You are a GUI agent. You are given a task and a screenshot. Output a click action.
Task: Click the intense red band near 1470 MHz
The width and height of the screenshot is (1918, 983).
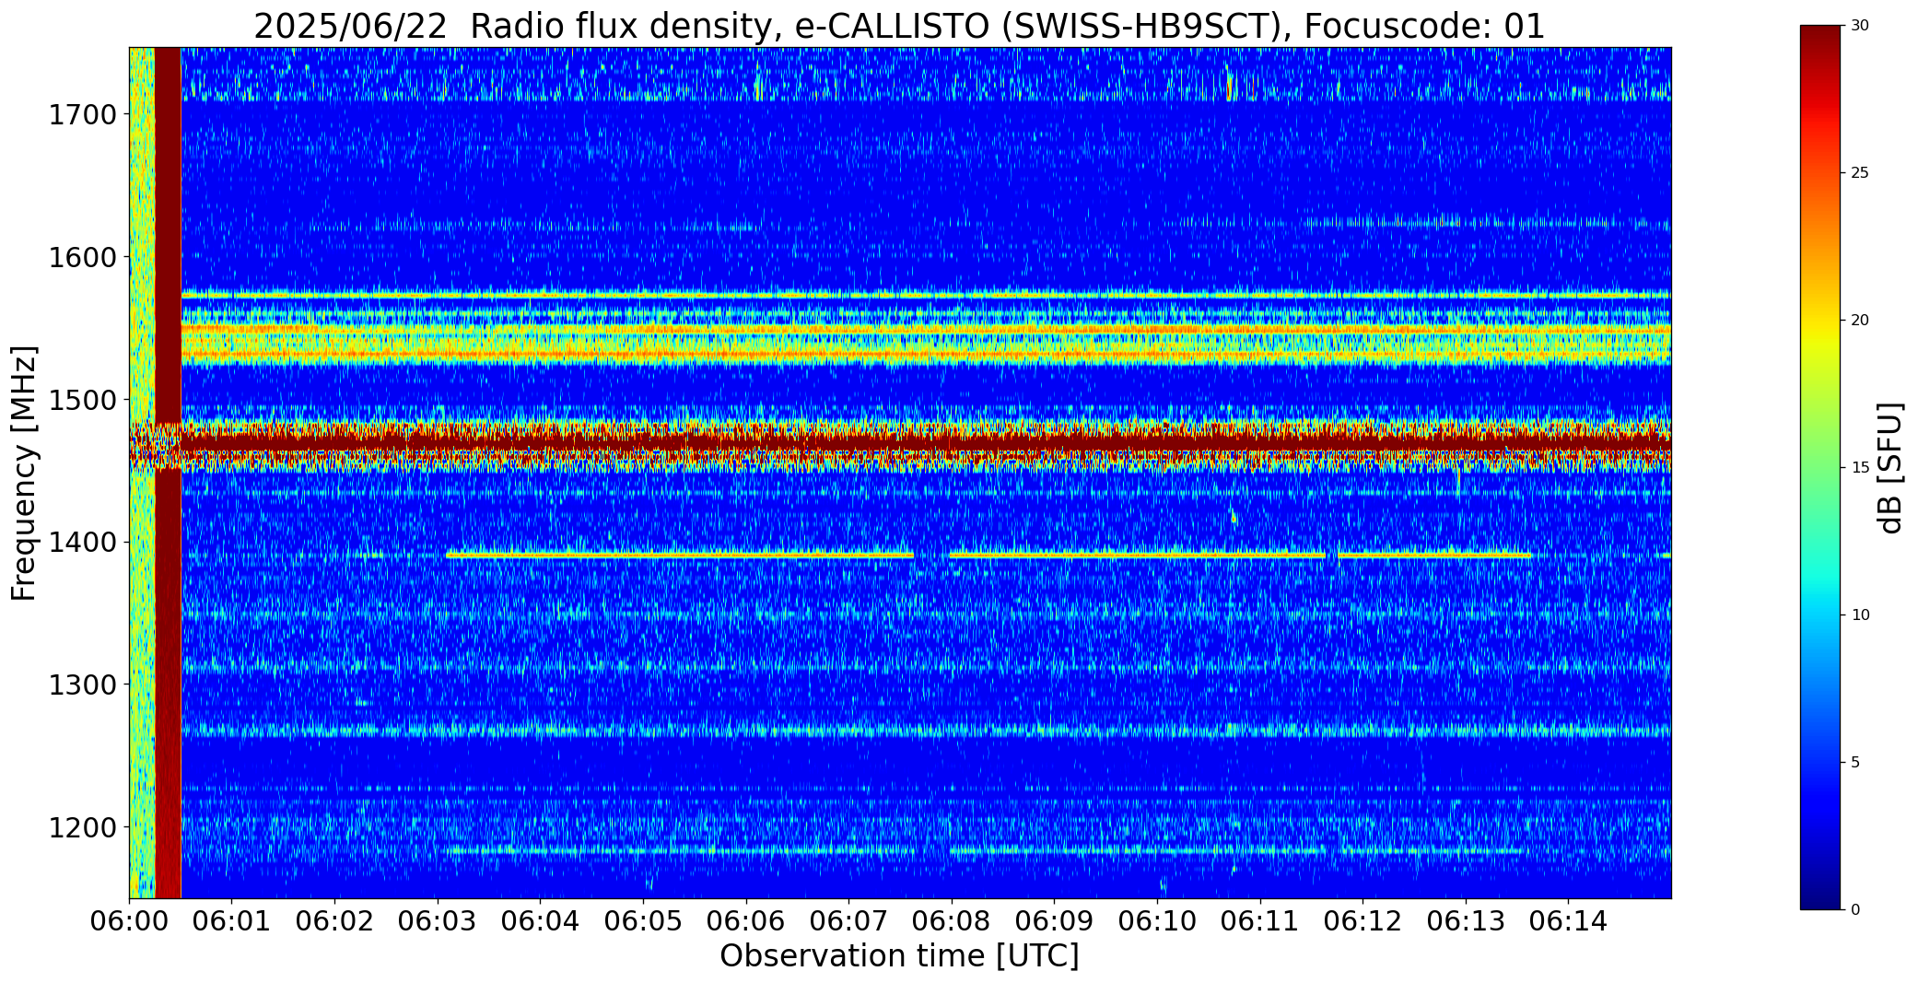point(926,443)
